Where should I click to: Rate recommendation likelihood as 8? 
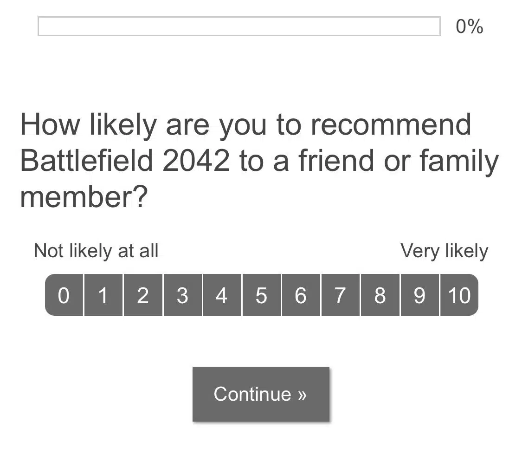[380, 295]
